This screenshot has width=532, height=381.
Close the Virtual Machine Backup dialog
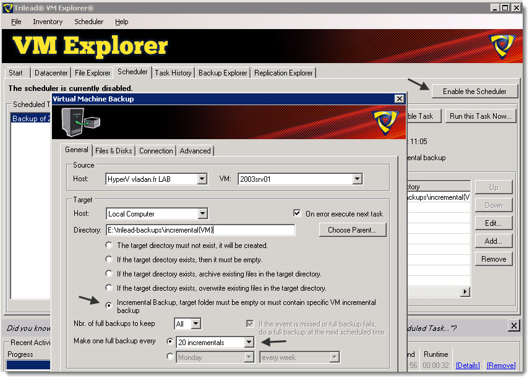[x=400, y=99]
